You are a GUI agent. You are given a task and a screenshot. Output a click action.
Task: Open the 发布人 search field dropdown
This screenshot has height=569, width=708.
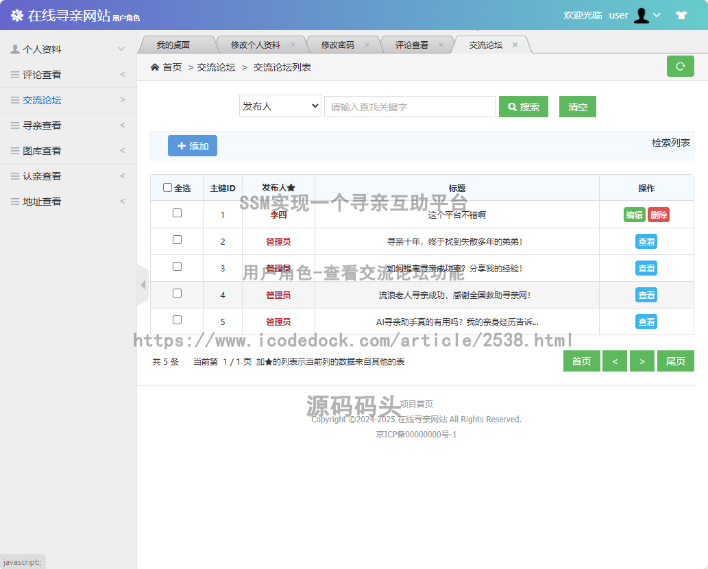[x=280, y=106]
